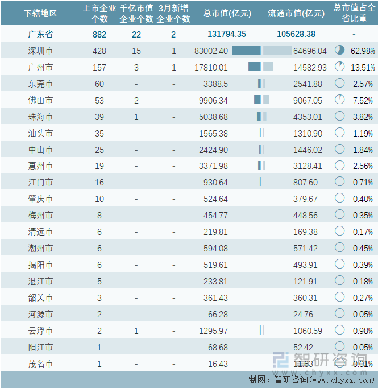
Task: Click the value 1295.97 for 云浮市
Action: click(213, 331)
